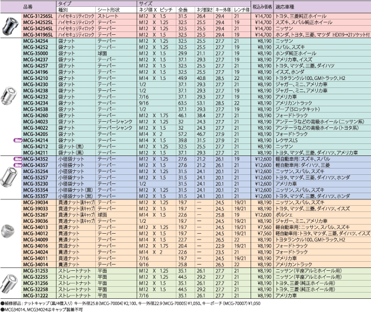371x312 pixels.
Task: Click the straight nut product image
Action: tap(9, 283)
